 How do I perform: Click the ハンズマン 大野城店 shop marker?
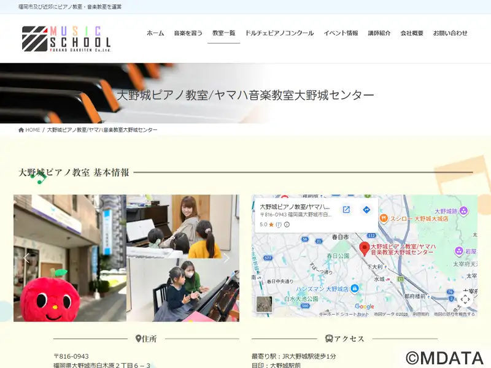pos(355,288)
